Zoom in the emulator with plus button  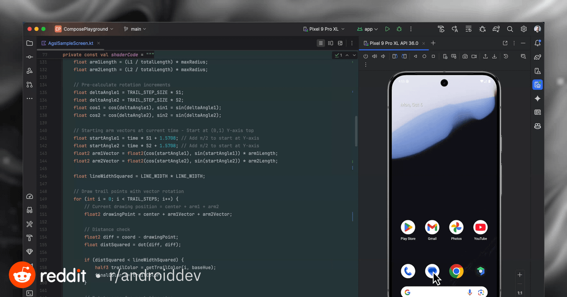click(520, 275)
